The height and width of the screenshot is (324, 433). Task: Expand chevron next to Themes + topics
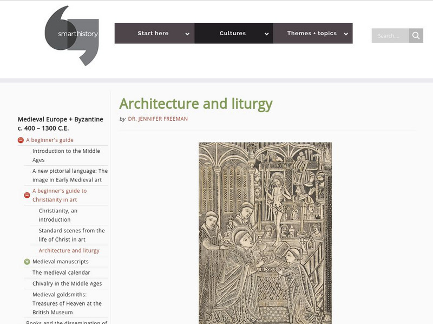(346, 34)
